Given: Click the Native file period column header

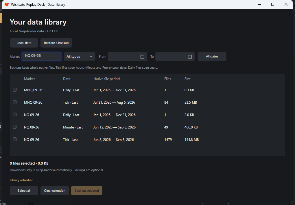Looking at the screenshot, I should coord(106,79).
